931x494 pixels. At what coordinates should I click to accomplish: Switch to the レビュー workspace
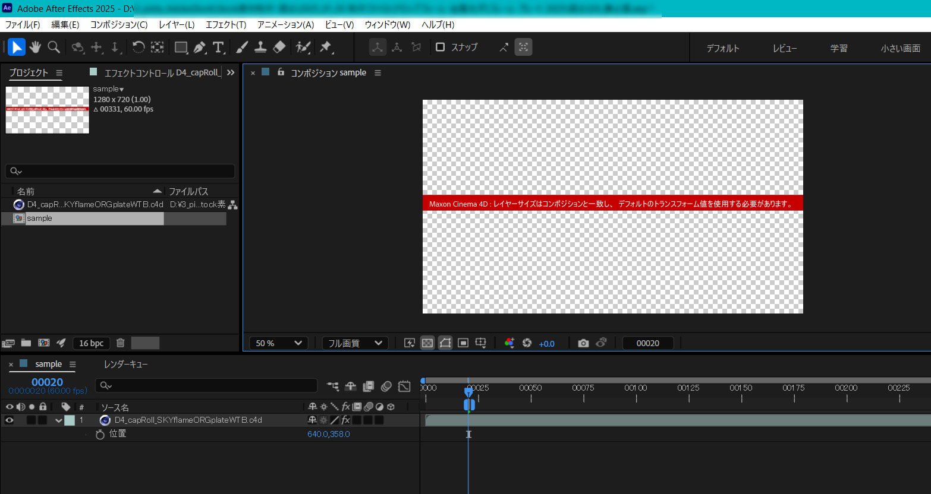tap(784, 48)
